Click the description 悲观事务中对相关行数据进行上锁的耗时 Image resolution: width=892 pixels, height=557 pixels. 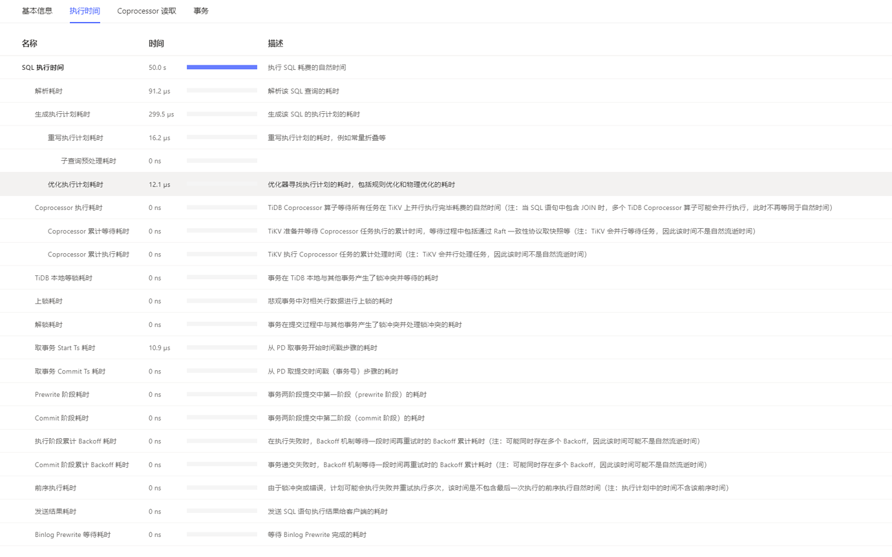(x=330, y=301)
